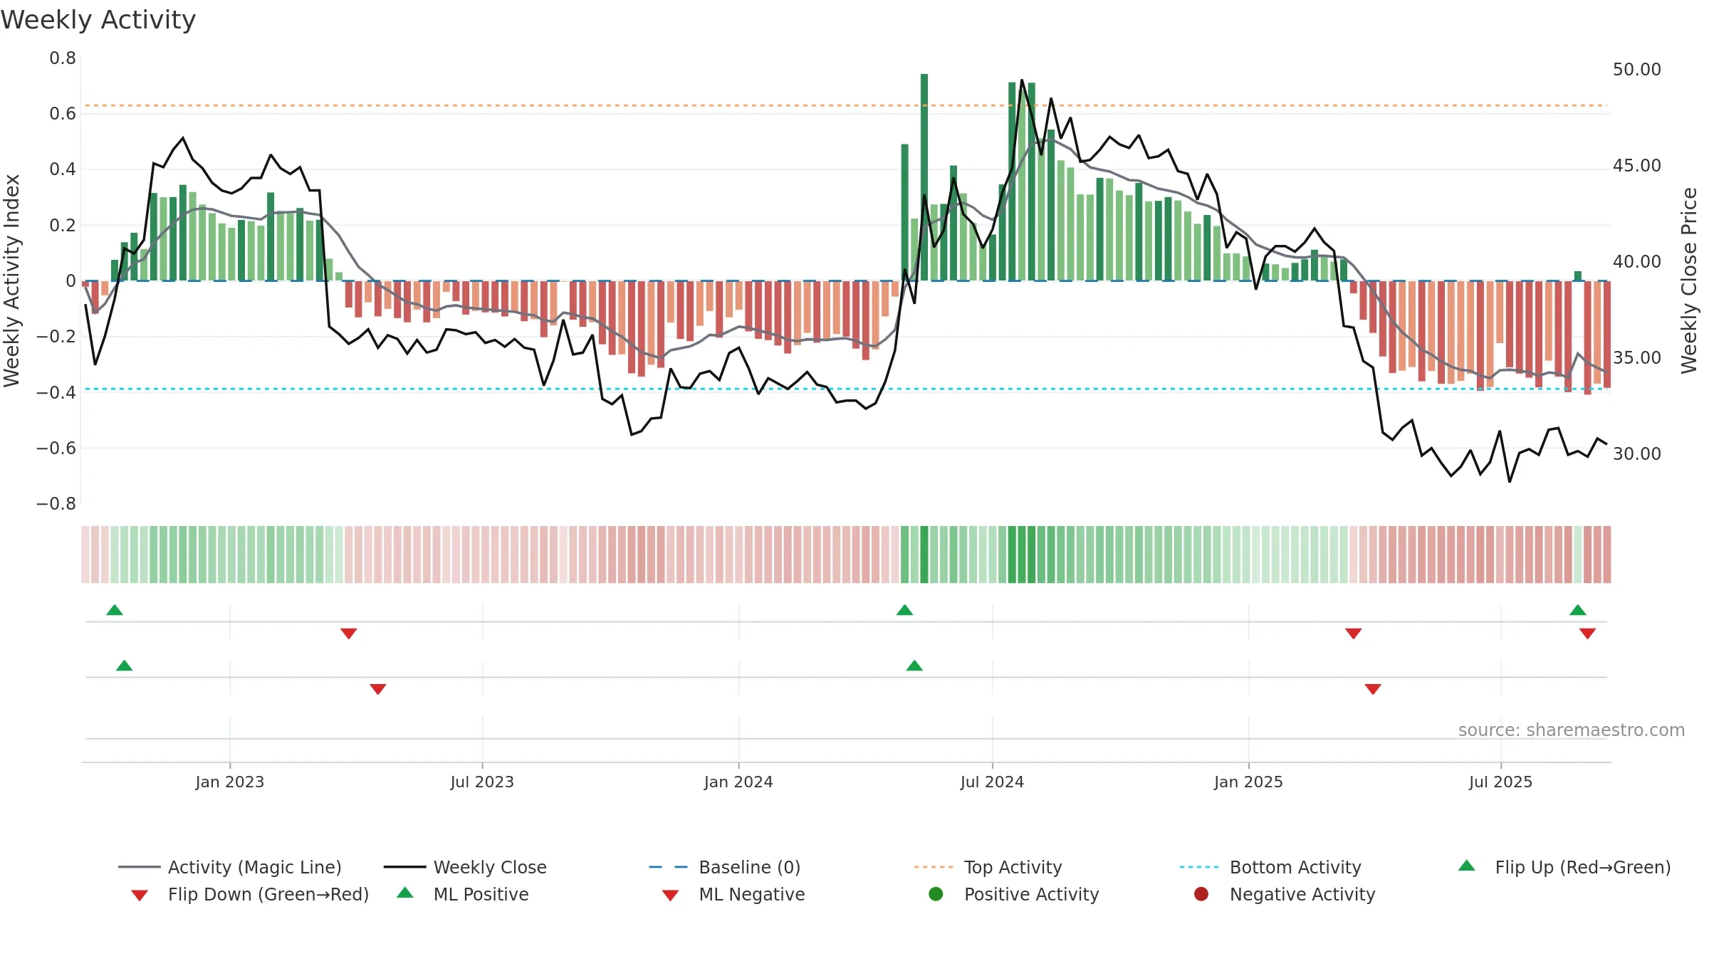Click red triangle icon beside ML Negative legend
The height and width of the screenshot is (961, 1709).
pos(670,896)
